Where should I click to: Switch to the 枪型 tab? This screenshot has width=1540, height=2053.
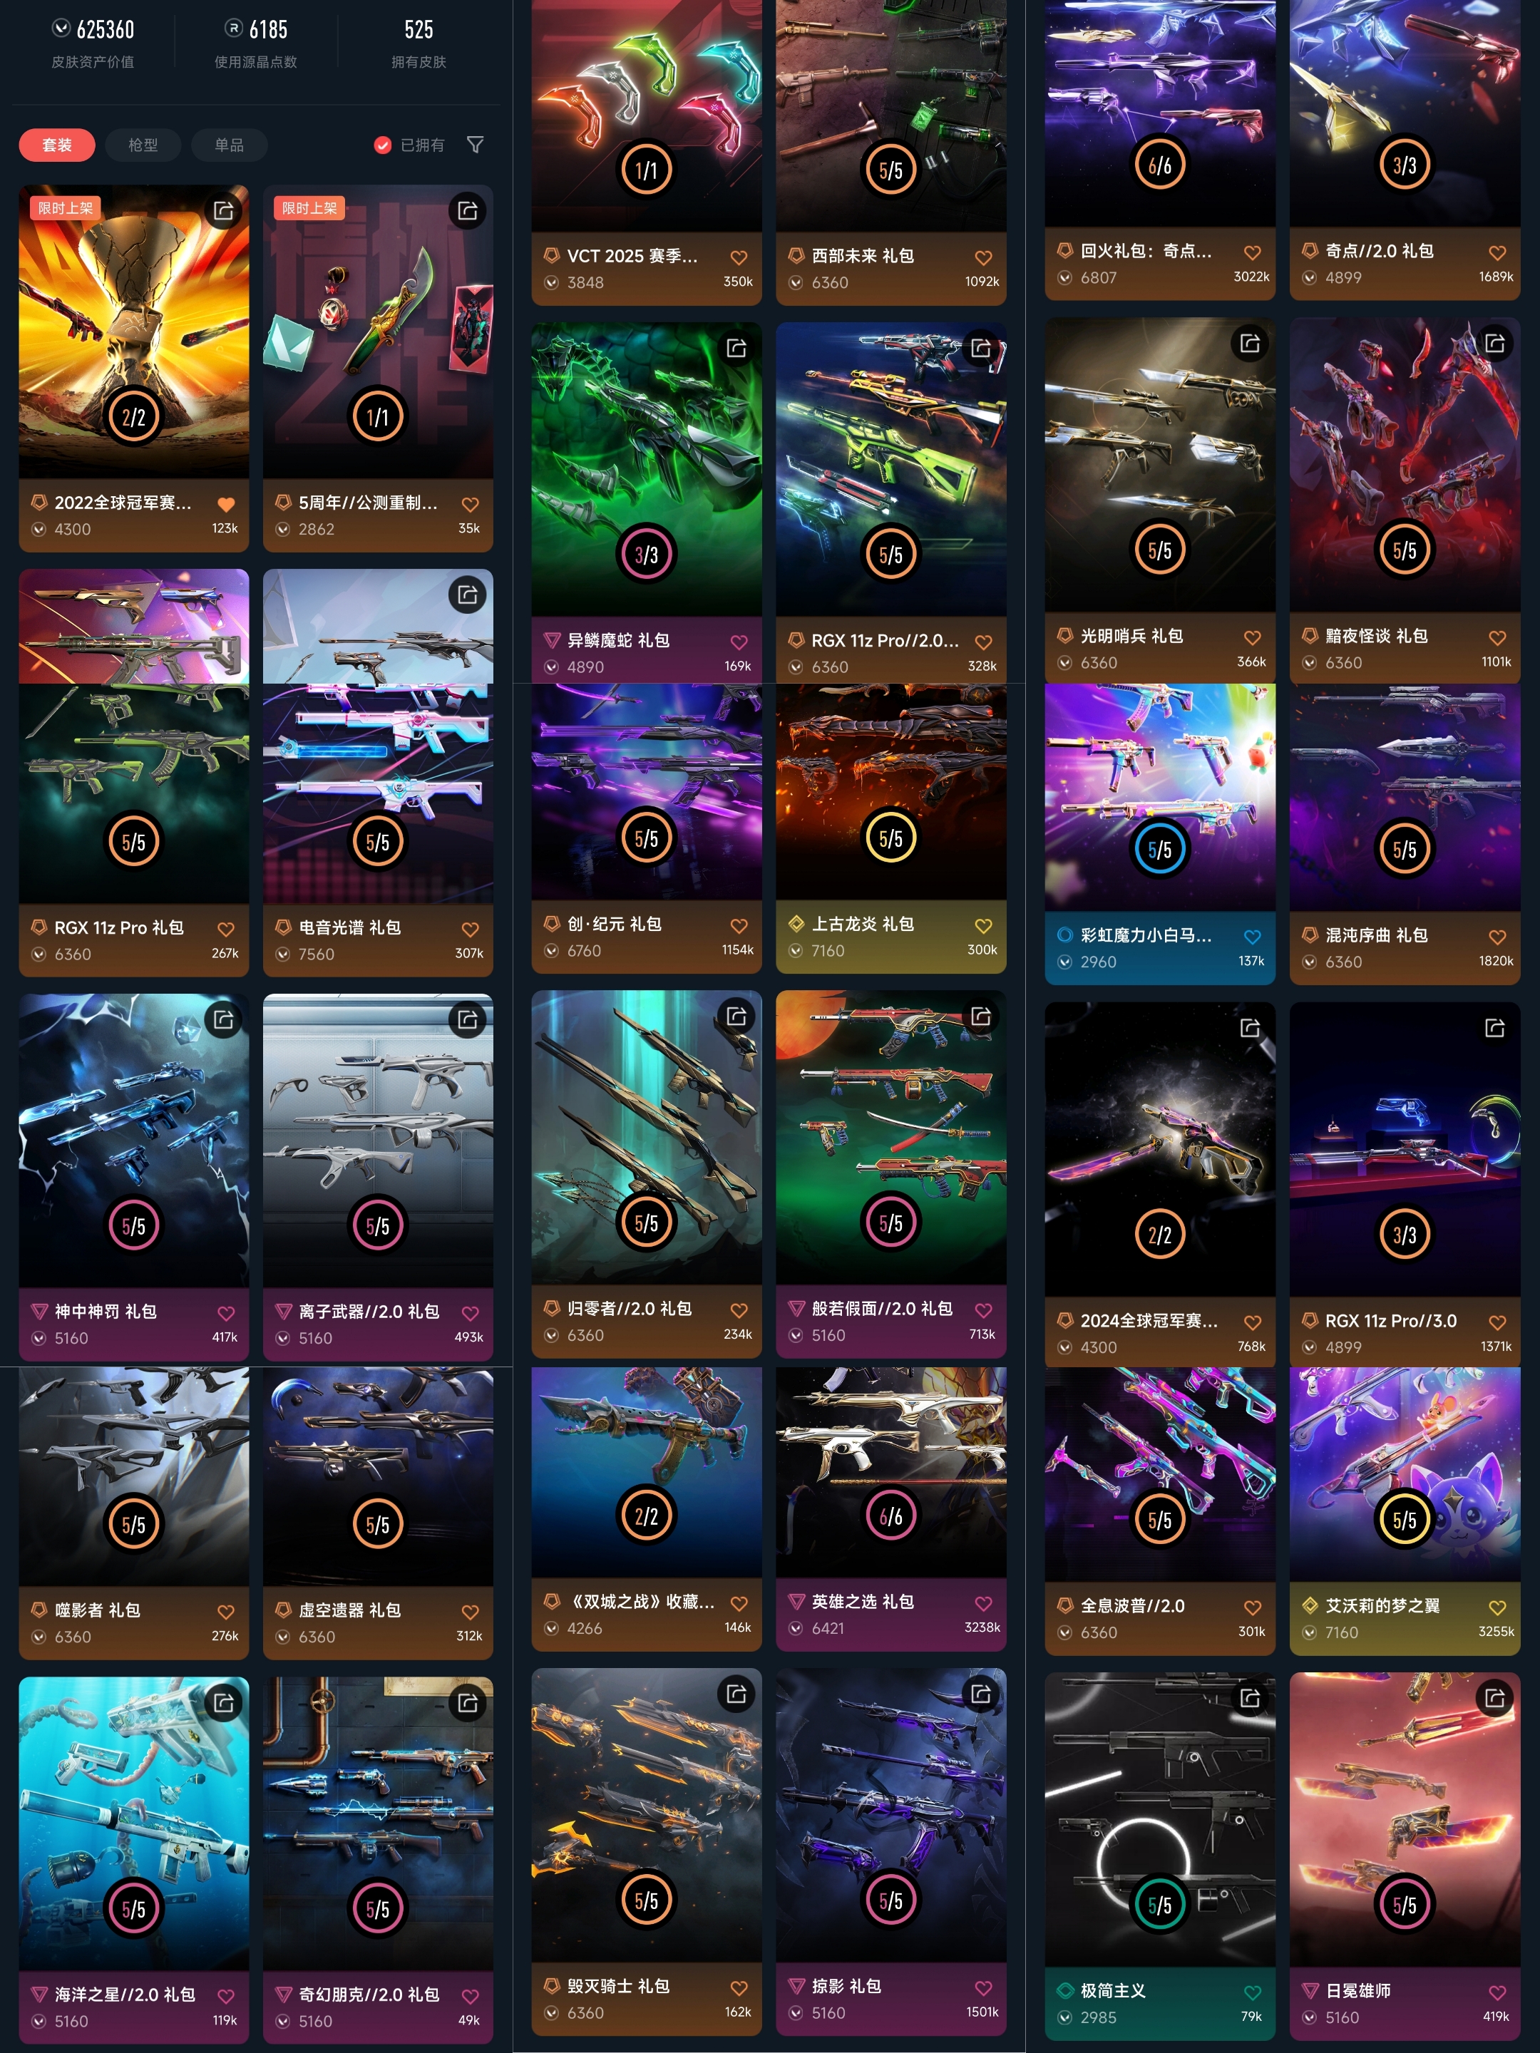point(143,145)
